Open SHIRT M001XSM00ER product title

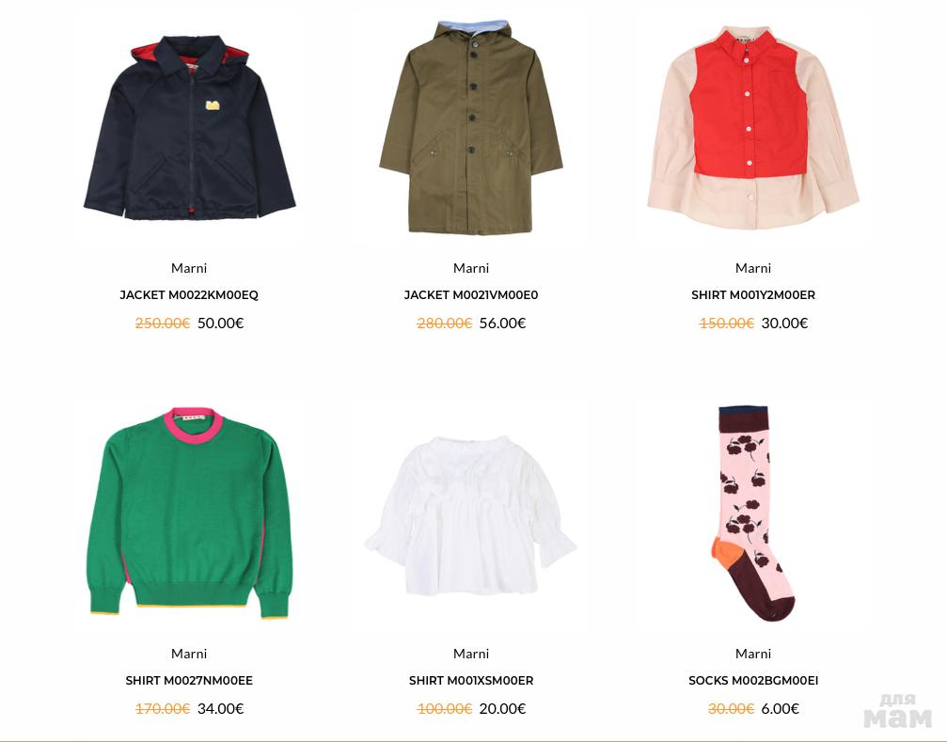coord(471,681)
